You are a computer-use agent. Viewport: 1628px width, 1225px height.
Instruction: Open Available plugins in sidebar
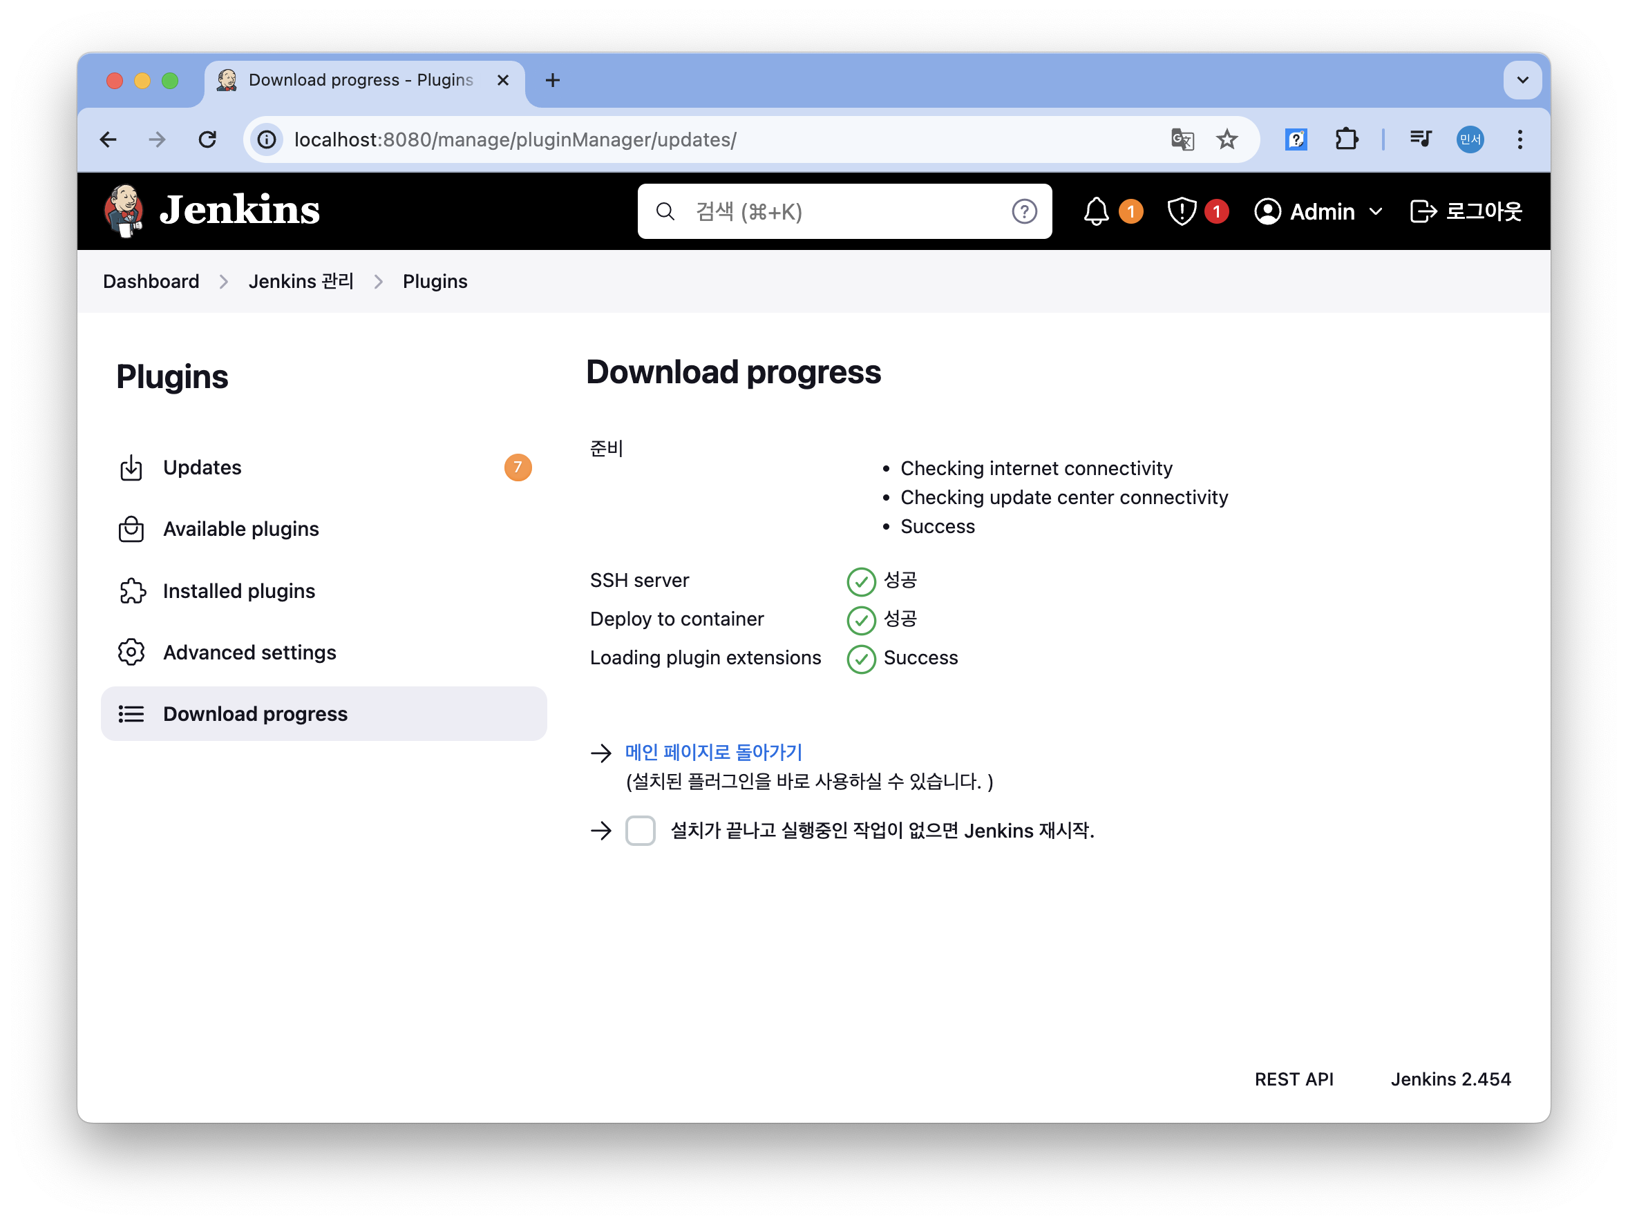tap(240, 530)
